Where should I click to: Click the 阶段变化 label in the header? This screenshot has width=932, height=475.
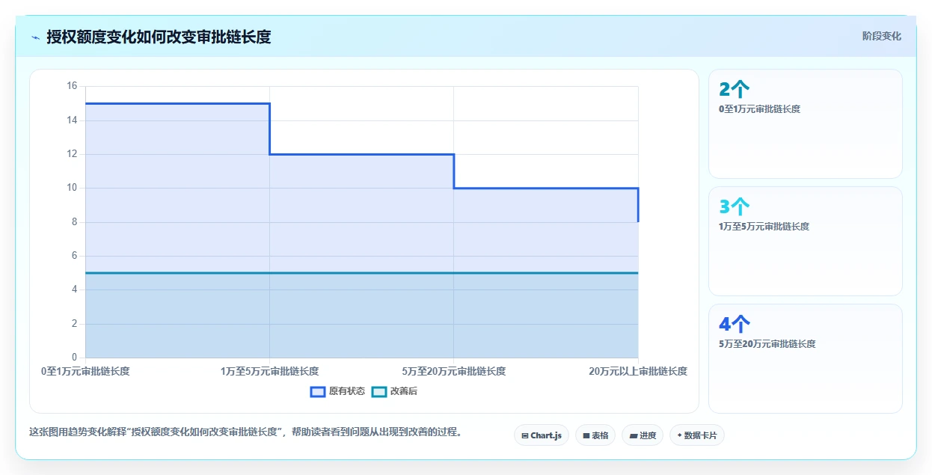pos(881,36)
